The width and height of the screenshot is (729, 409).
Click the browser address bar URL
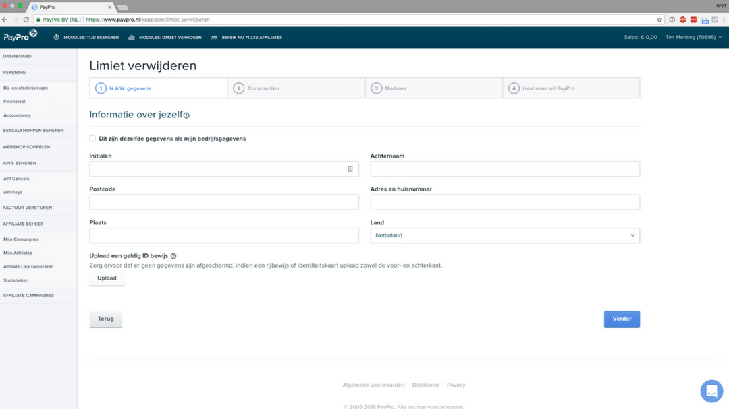[147, 20]
